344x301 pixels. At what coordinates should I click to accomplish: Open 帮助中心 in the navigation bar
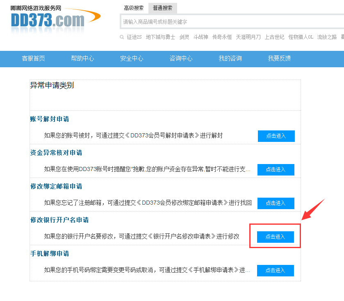(x=82, y=58)
